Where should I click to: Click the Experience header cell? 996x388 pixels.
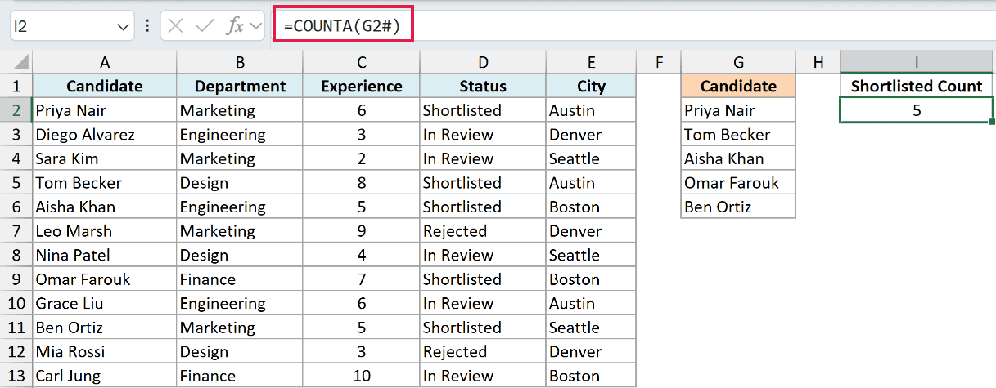click(362, 86)
